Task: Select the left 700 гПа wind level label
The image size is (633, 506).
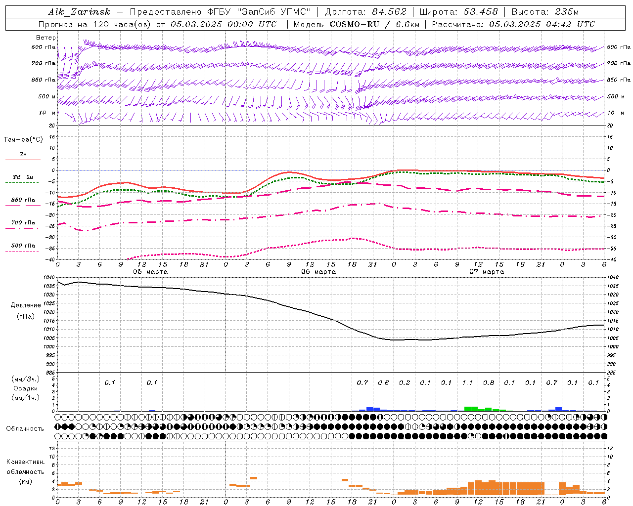Action: pos(44,63)
